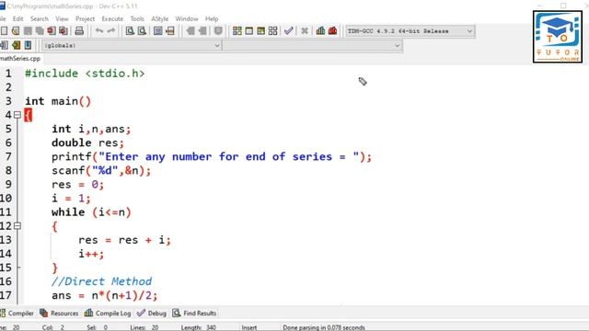Click the Goto Bookmarks icon
Image resolution: width=589 pixels, height=331 pixels.
[x=29, y=45]
